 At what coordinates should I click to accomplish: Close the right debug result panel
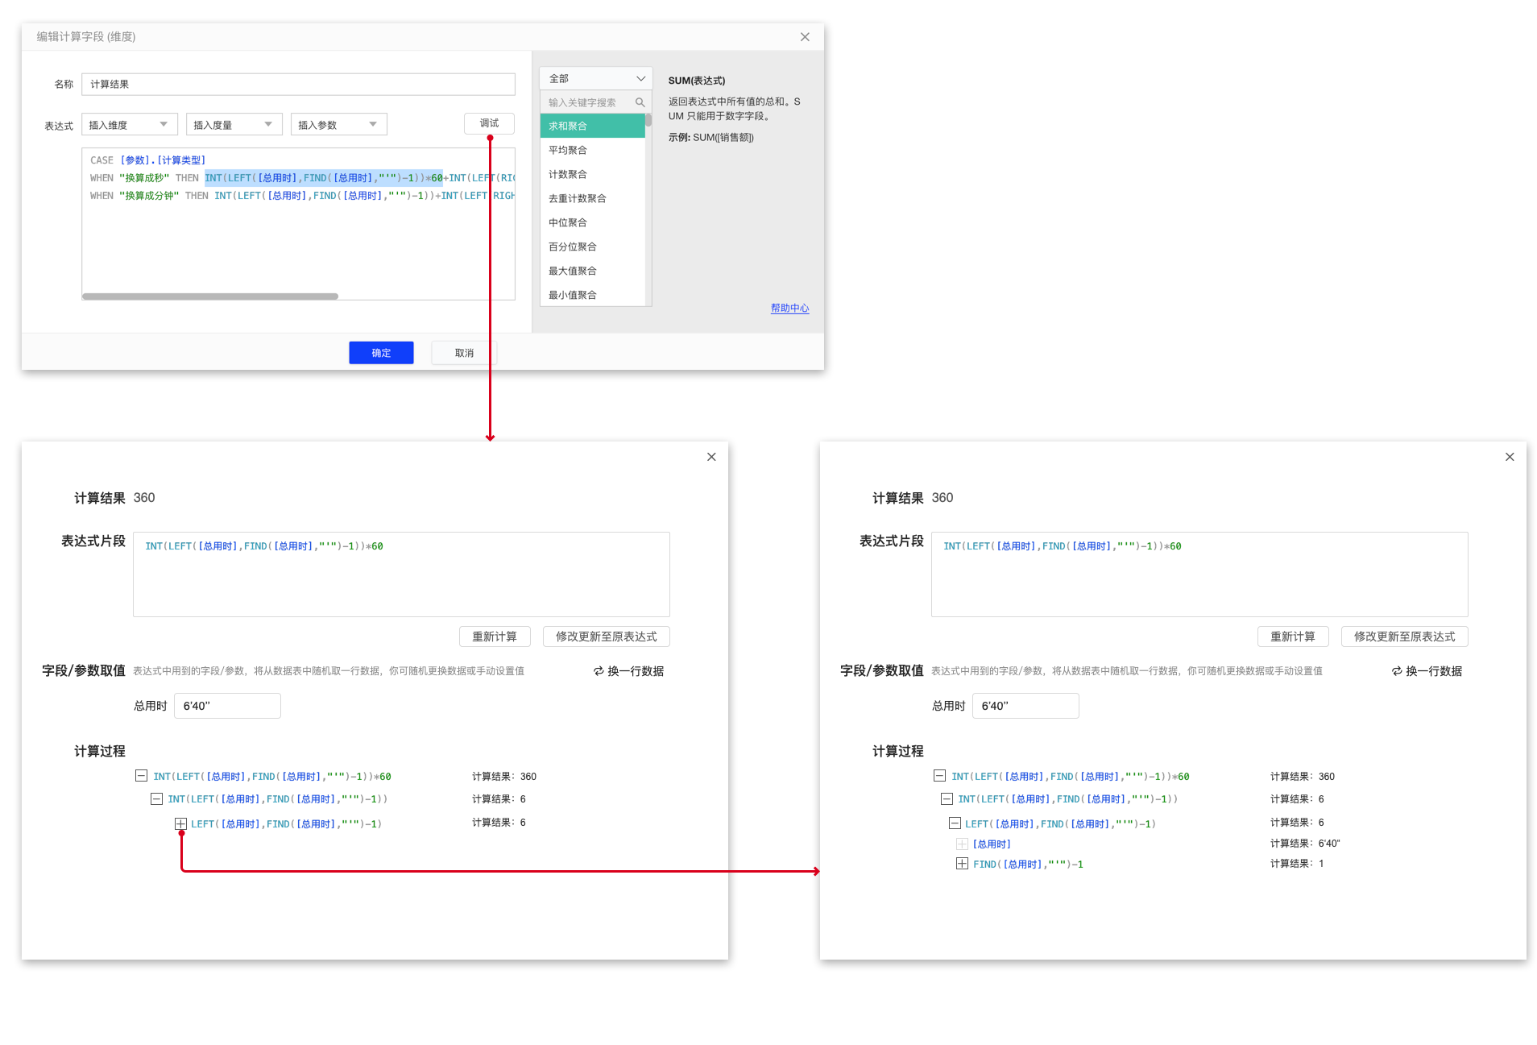(1510, 457)
